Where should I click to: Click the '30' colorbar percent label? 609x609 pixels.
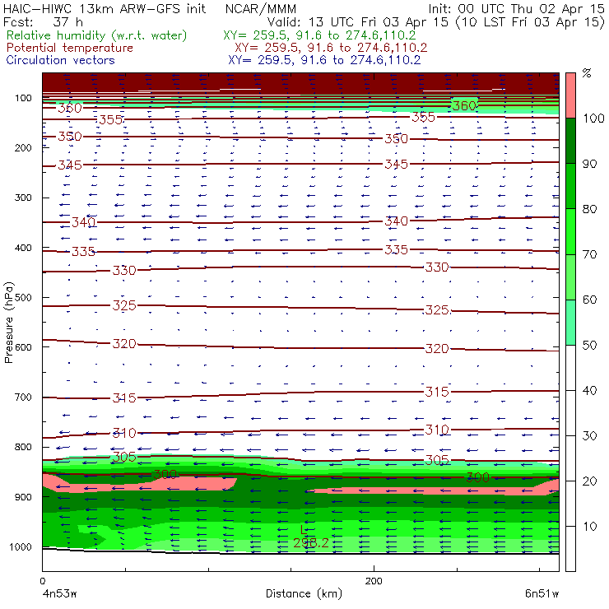click(x=589, y=436)
